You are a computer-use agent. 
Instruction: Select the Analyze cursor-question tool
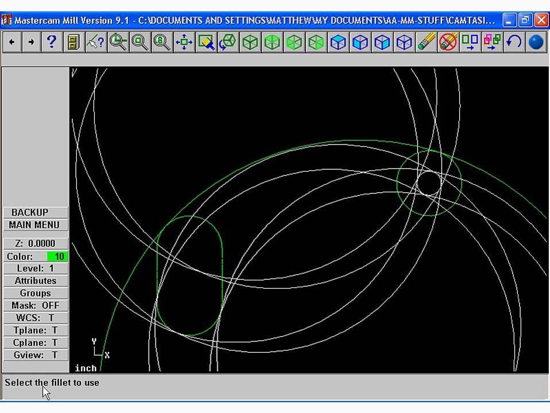[x=96, y=42]
